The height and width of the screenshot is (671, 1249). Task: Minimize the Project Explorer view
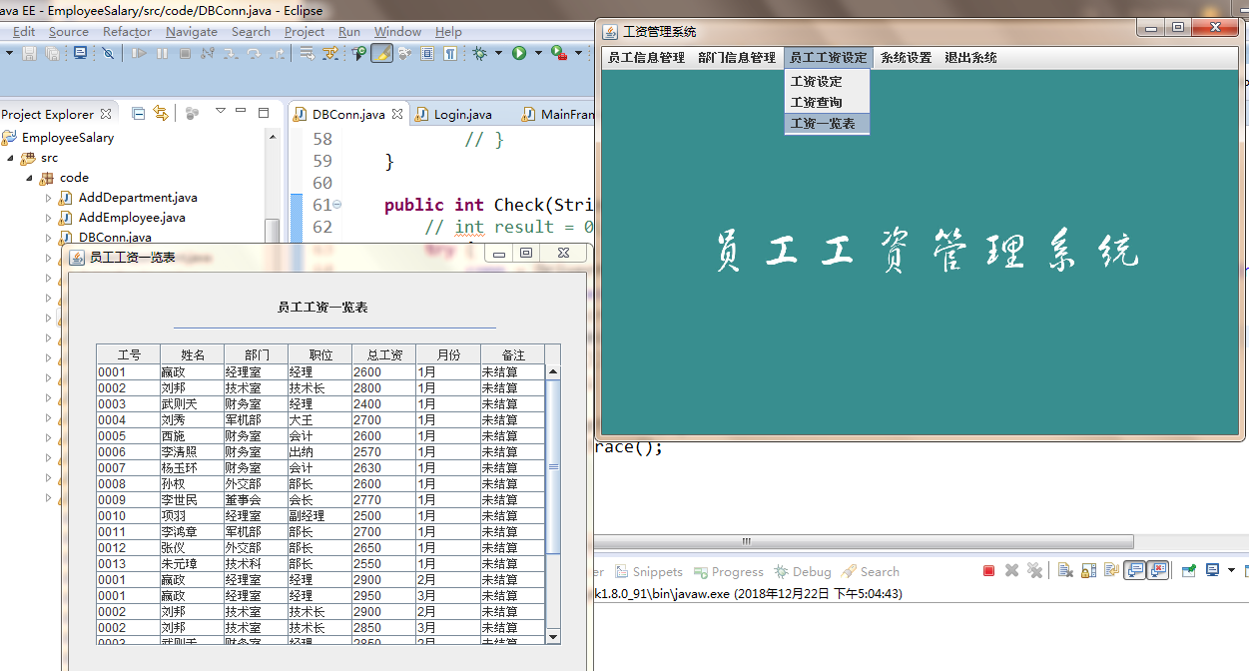(243, 111)
